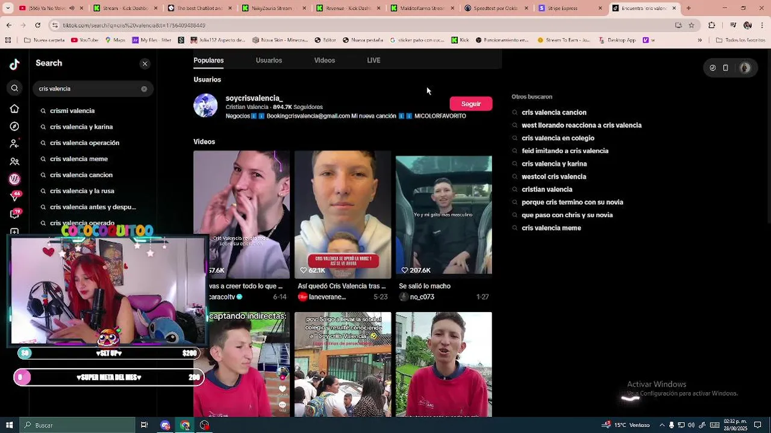Switch to the LIVE results tab

pyautogui.click(x=373, y=60)
